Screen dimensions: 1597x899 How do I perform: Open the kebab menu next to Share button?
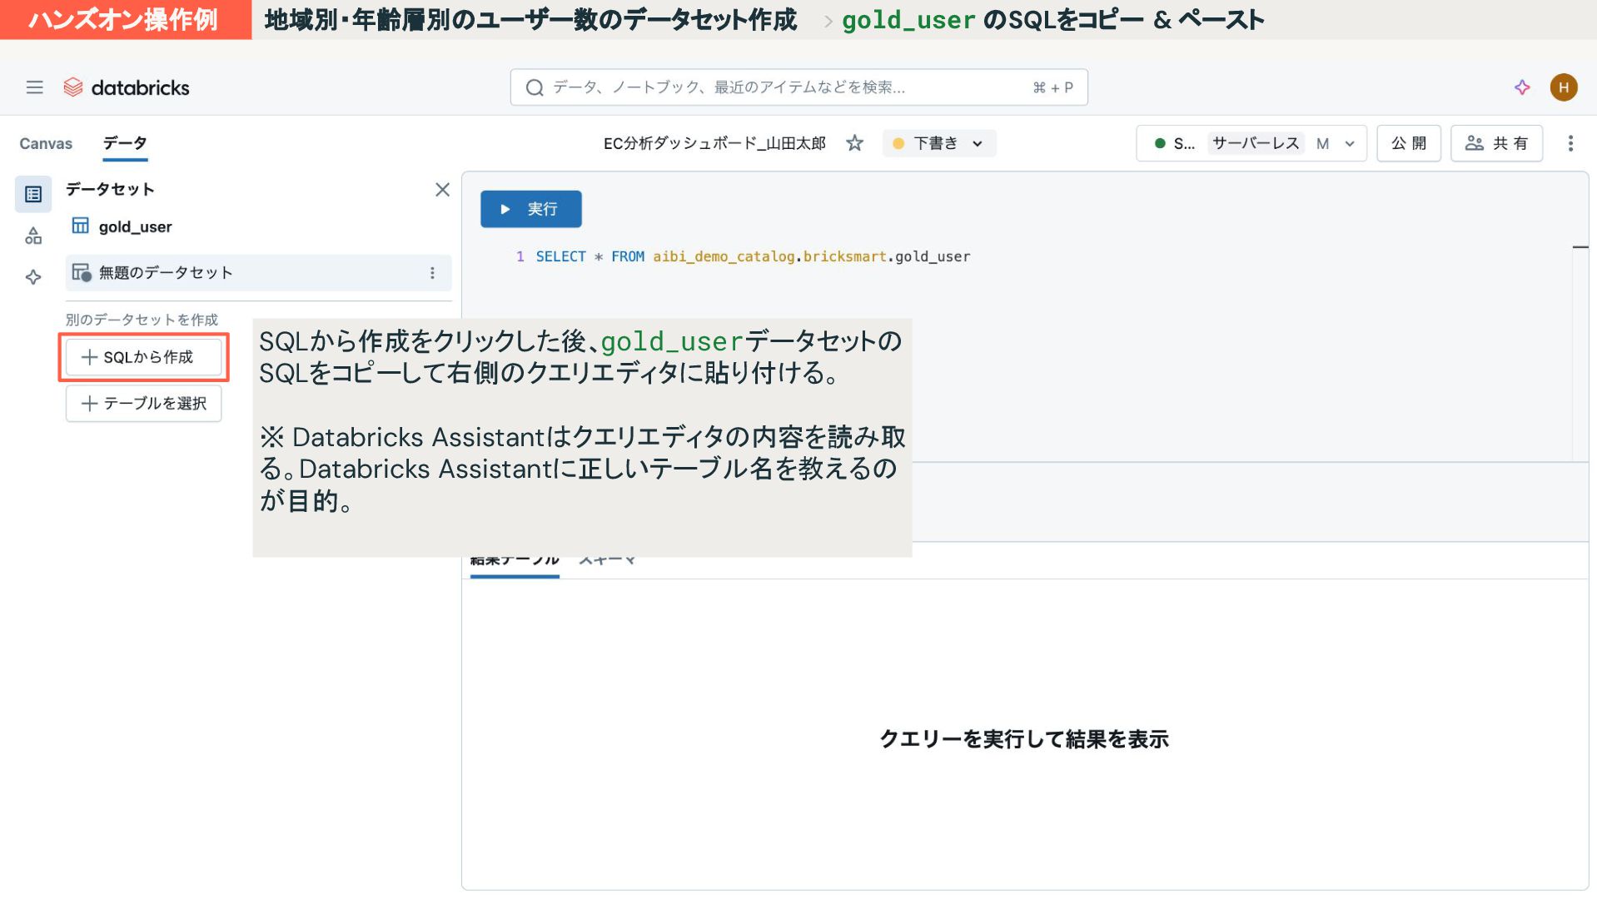coord(1570,143)
